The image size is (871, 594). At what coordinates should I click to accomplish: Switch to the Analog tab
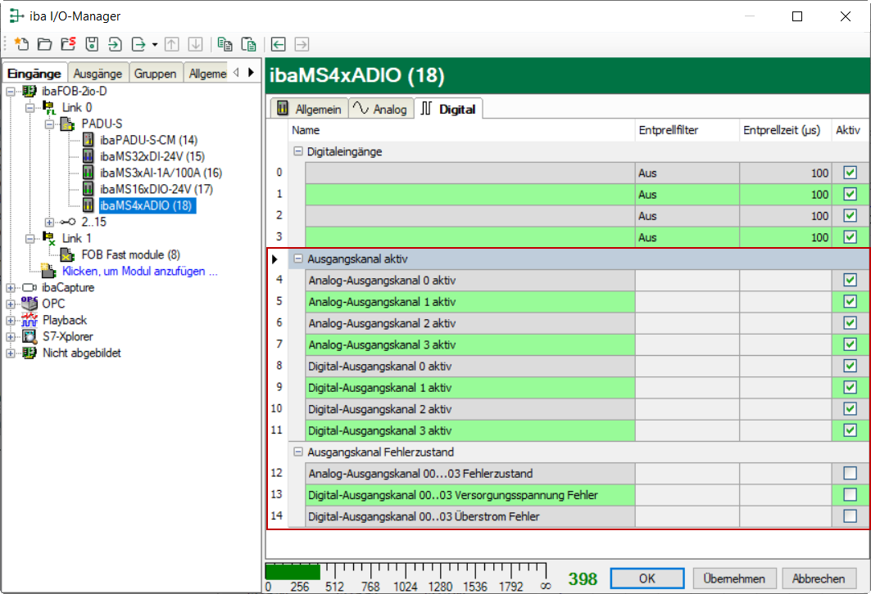381,109
